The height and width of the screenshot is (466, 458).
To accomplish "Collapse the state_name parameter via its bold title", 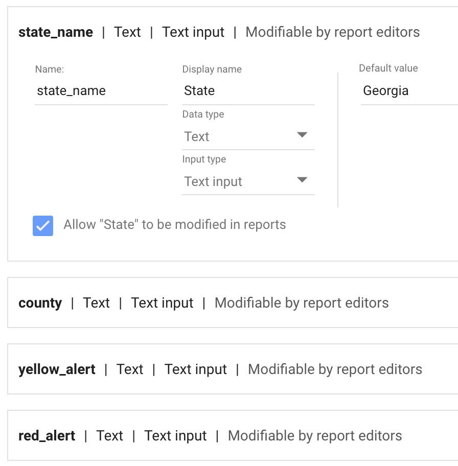I will pos(56,32).
